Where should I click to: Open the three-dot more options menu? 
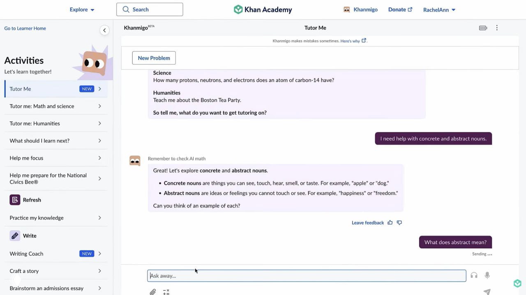click(497, 28)
